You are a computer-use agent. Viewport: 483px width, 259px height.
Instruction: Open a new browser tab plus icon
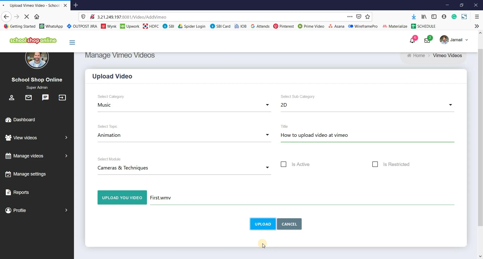click(76, 5)
